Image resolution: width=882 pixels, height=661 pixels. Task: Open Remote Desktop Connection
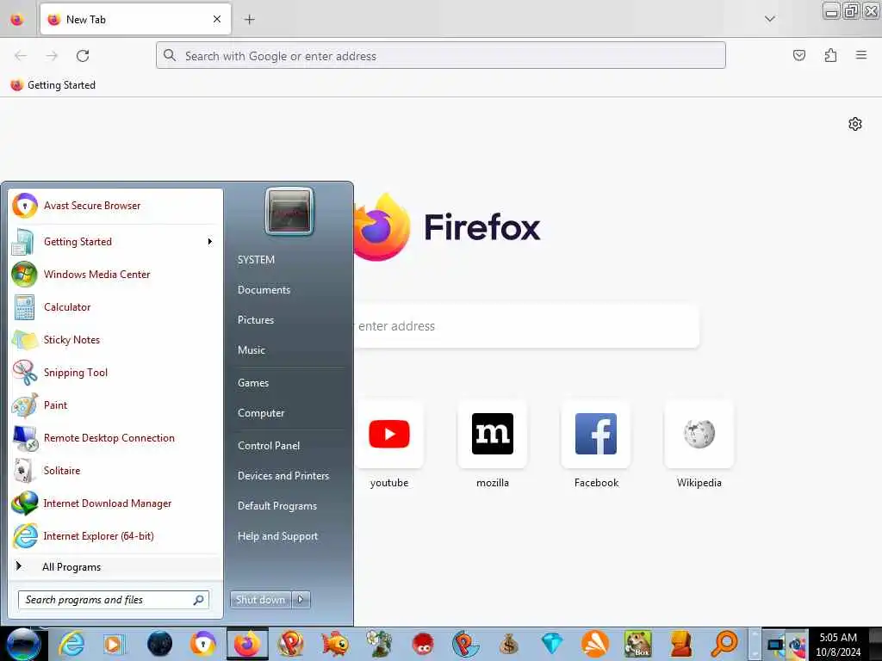(115, 438)
